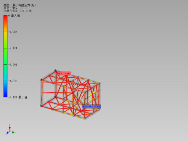This screenshot has width=188, height=141.
Task: Select the -4.348 legend value
Action: pos(13,81)
